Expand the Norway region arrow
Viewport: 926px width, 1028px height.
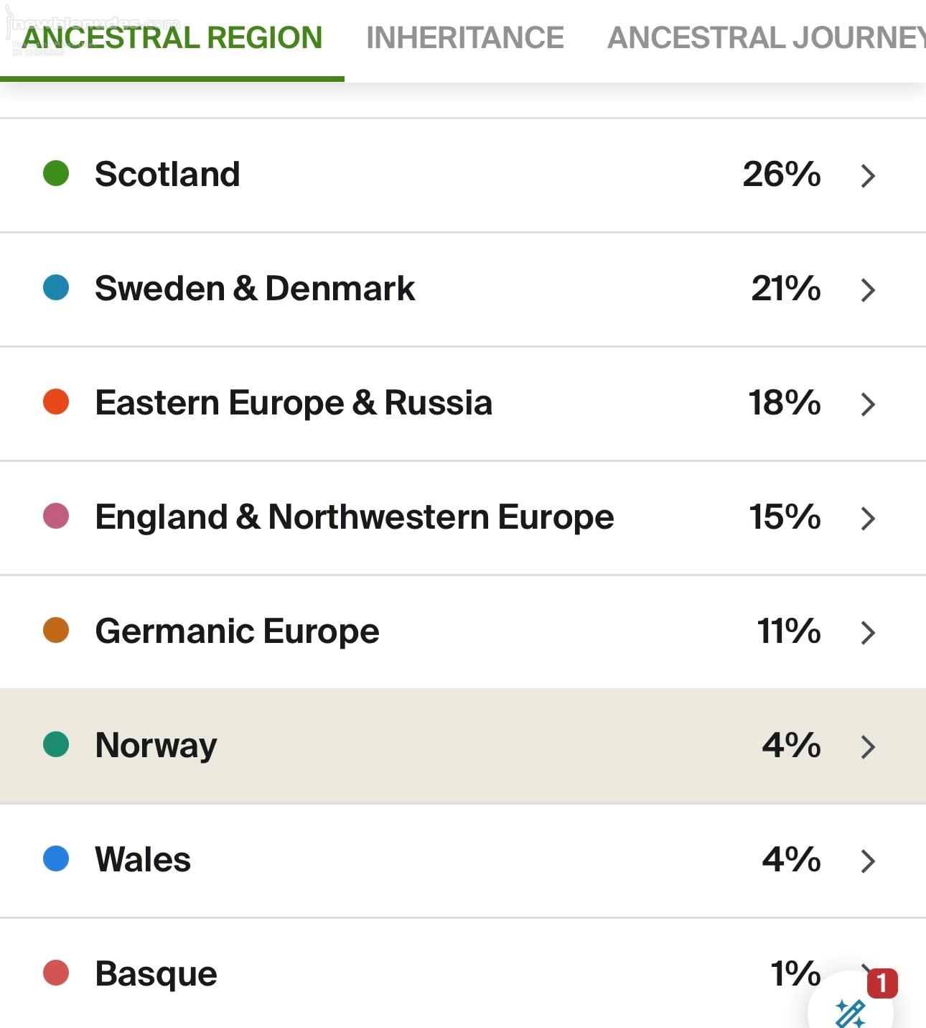(x=868, y=746)
